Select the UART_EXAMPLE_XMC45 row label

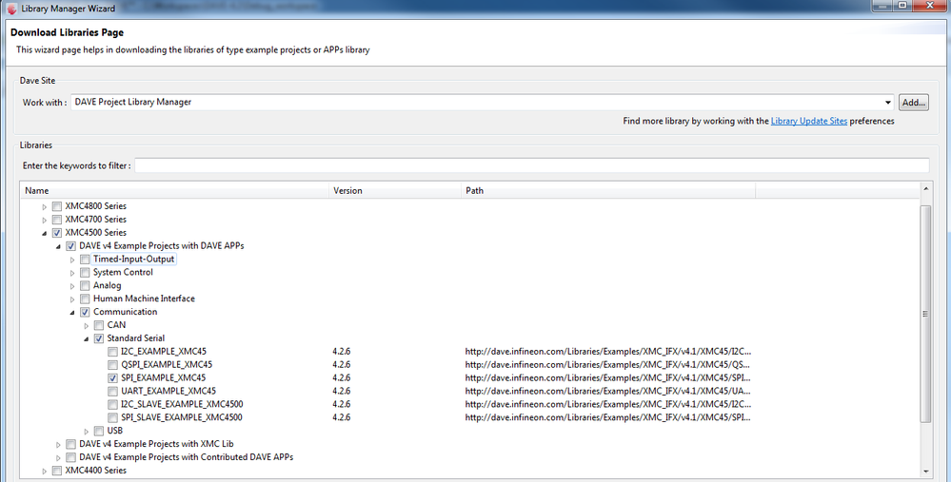(x=168, y=391)
